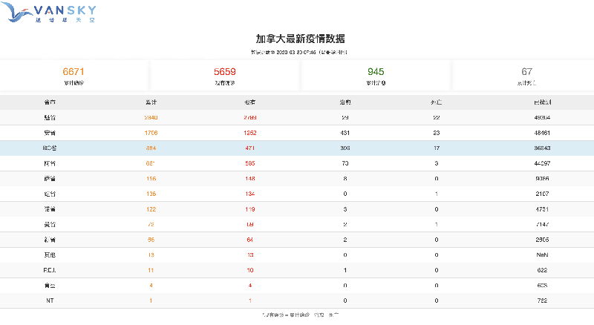
Task: Click the update timestamp line under the title
Action: pyautogui.click(x=299, y=52)
